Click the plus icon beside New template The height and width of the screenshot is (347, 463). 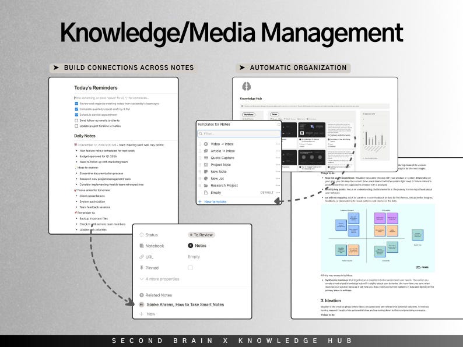200,201
